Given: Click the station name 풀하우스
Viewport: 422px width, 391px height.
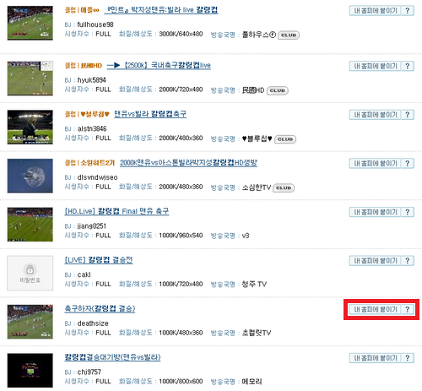Looking at the screenshot, I should coord(259,35).
